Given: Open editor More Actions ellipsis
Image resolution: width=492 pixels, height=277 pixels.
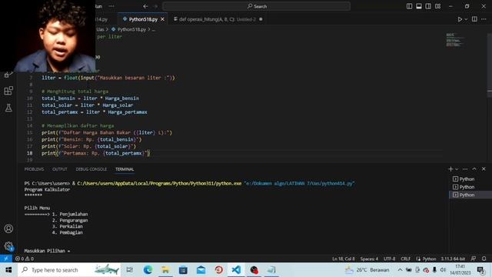Looking at the screenshot, I should pos(484,19).
